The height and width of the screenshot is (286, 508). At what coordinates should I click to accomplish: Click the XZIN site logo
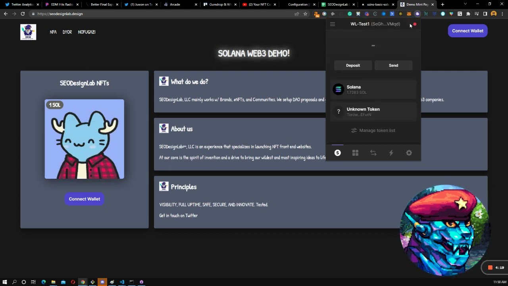[x=28, y=32]
